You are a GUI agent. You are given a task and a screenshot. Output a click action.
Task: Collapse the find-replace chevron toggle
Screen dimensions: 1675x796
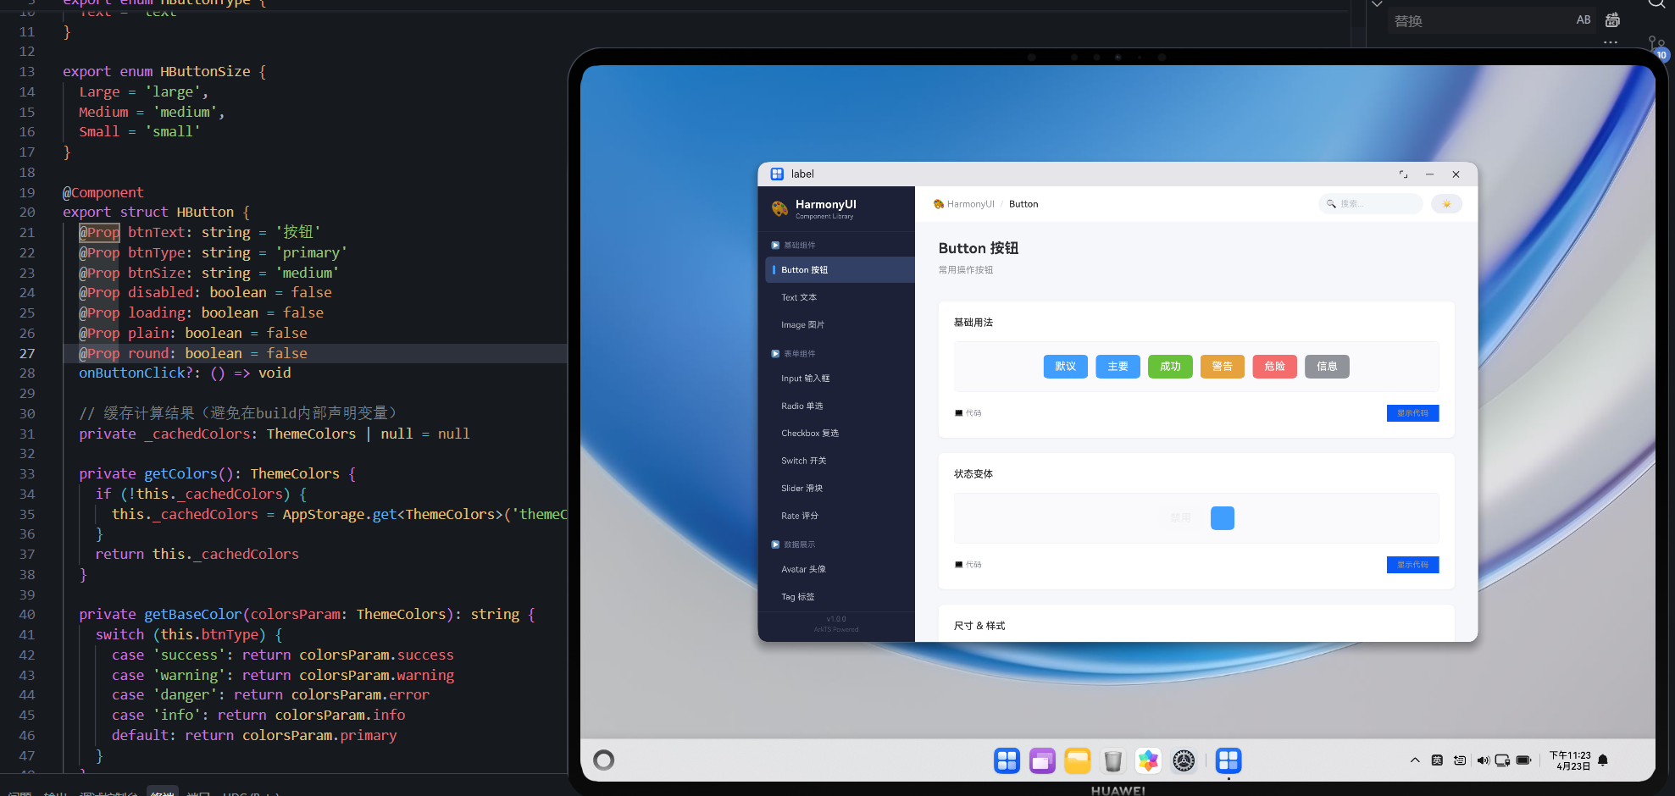click(x=1378, y=4)
